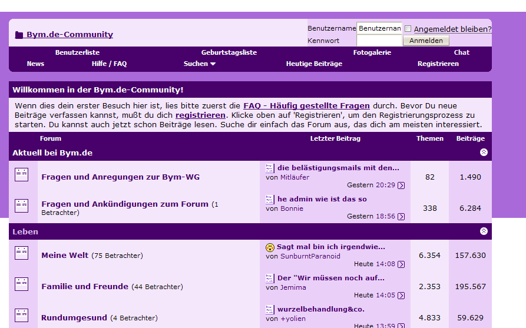Viewport: 526px width, 328px height.
Task: Open forum 'Fragen und Anregungen zur Bym-WG'
Action: tap(120, 177)
